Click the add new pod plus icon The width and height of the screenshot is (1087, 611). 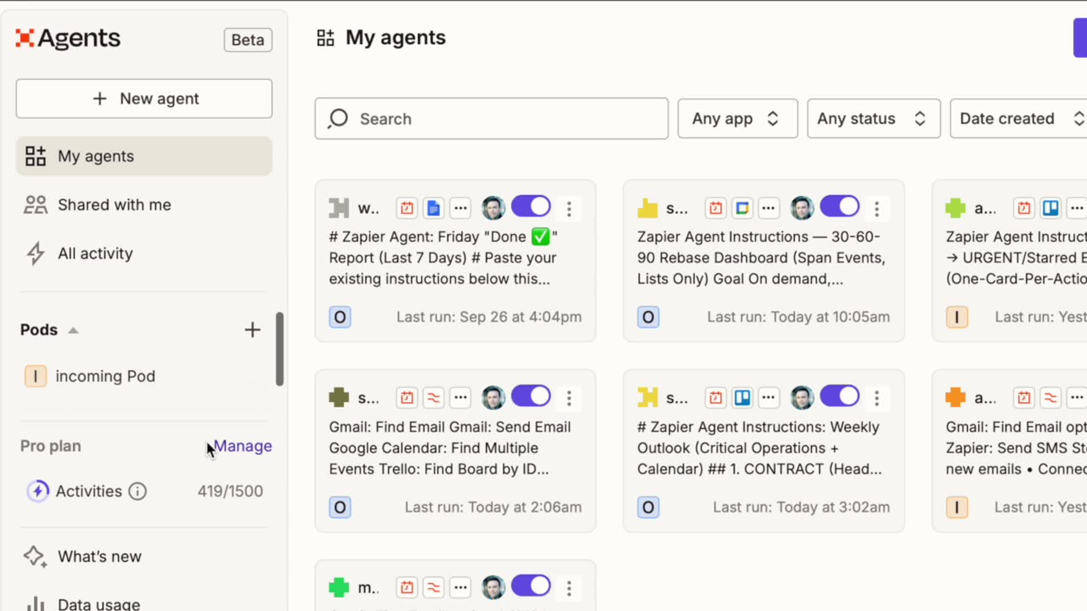coord(253,330)
